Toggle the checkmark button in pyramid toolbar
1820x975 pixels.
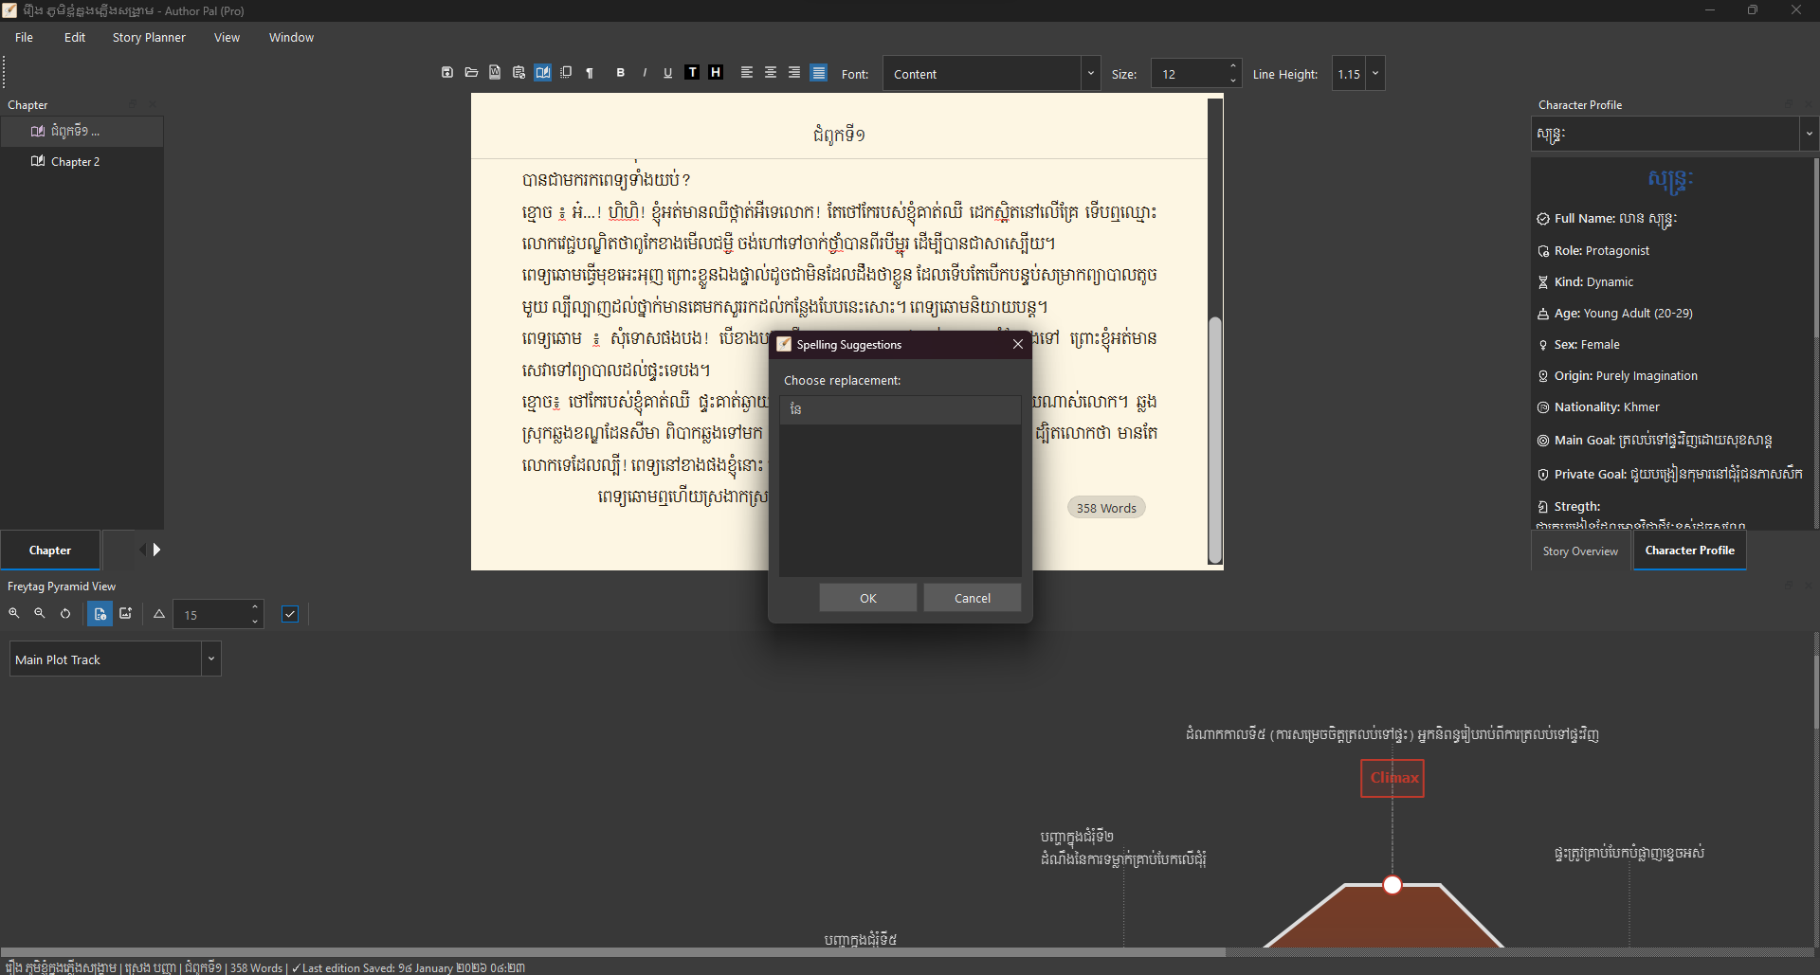(x=290, y=614)
